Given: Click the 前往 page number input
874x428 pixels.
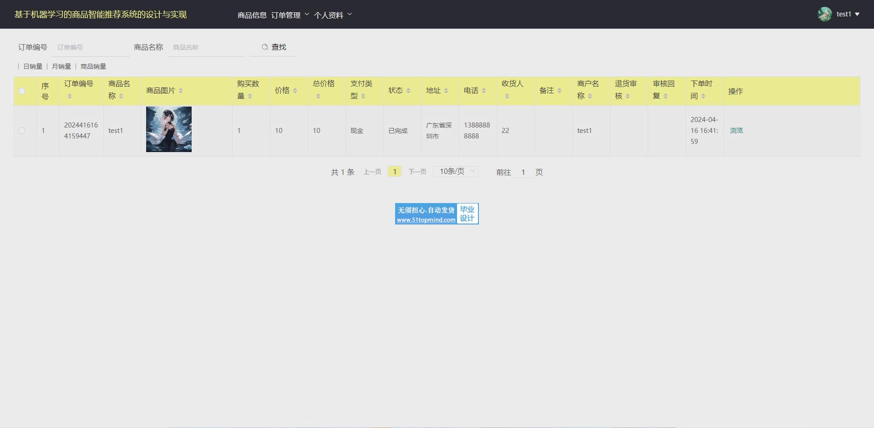Looking at the screenshot, I should [523, 172].
